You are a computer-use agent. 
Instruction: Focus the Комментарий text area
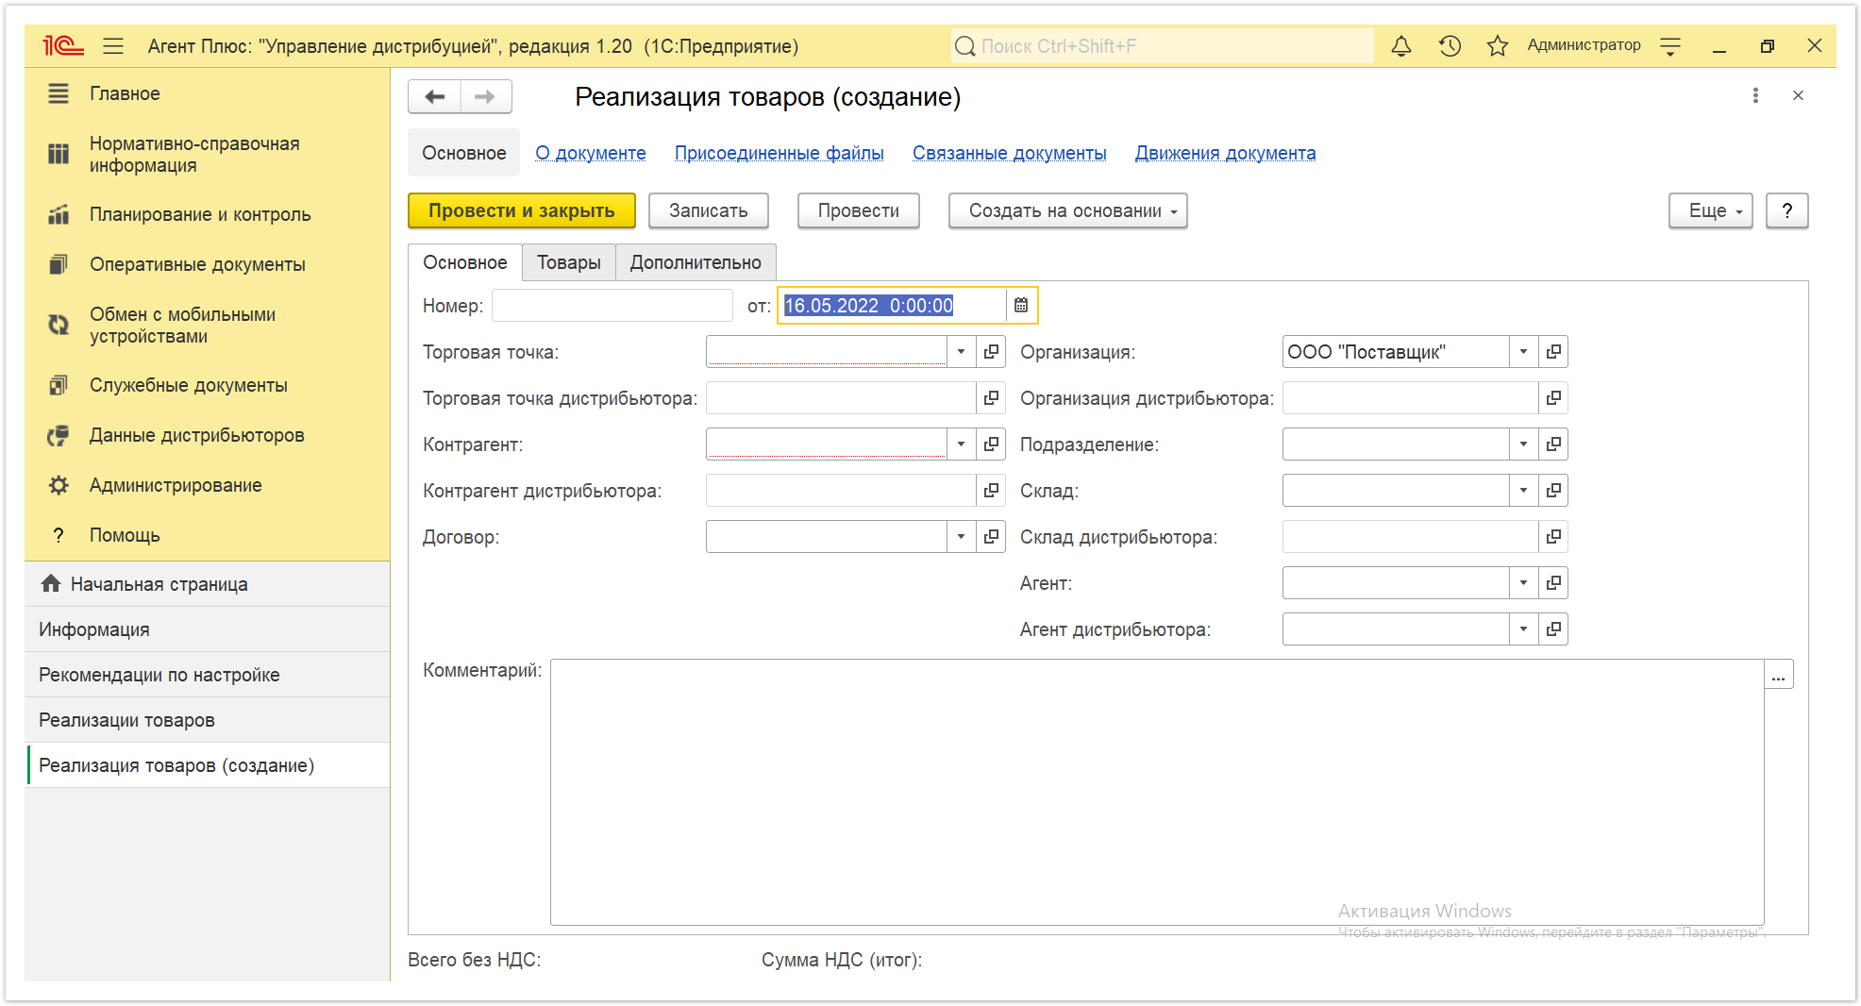[x=1157, y=792]
